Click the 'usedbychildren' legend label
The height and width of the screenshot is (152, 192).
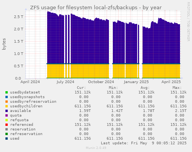coord(26,106)
